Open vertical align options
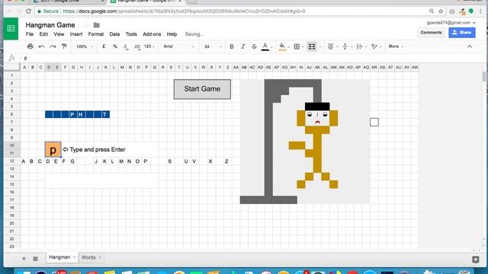Image resolution: width=488 pixels, height=274 pixels. tap(345, 46)
